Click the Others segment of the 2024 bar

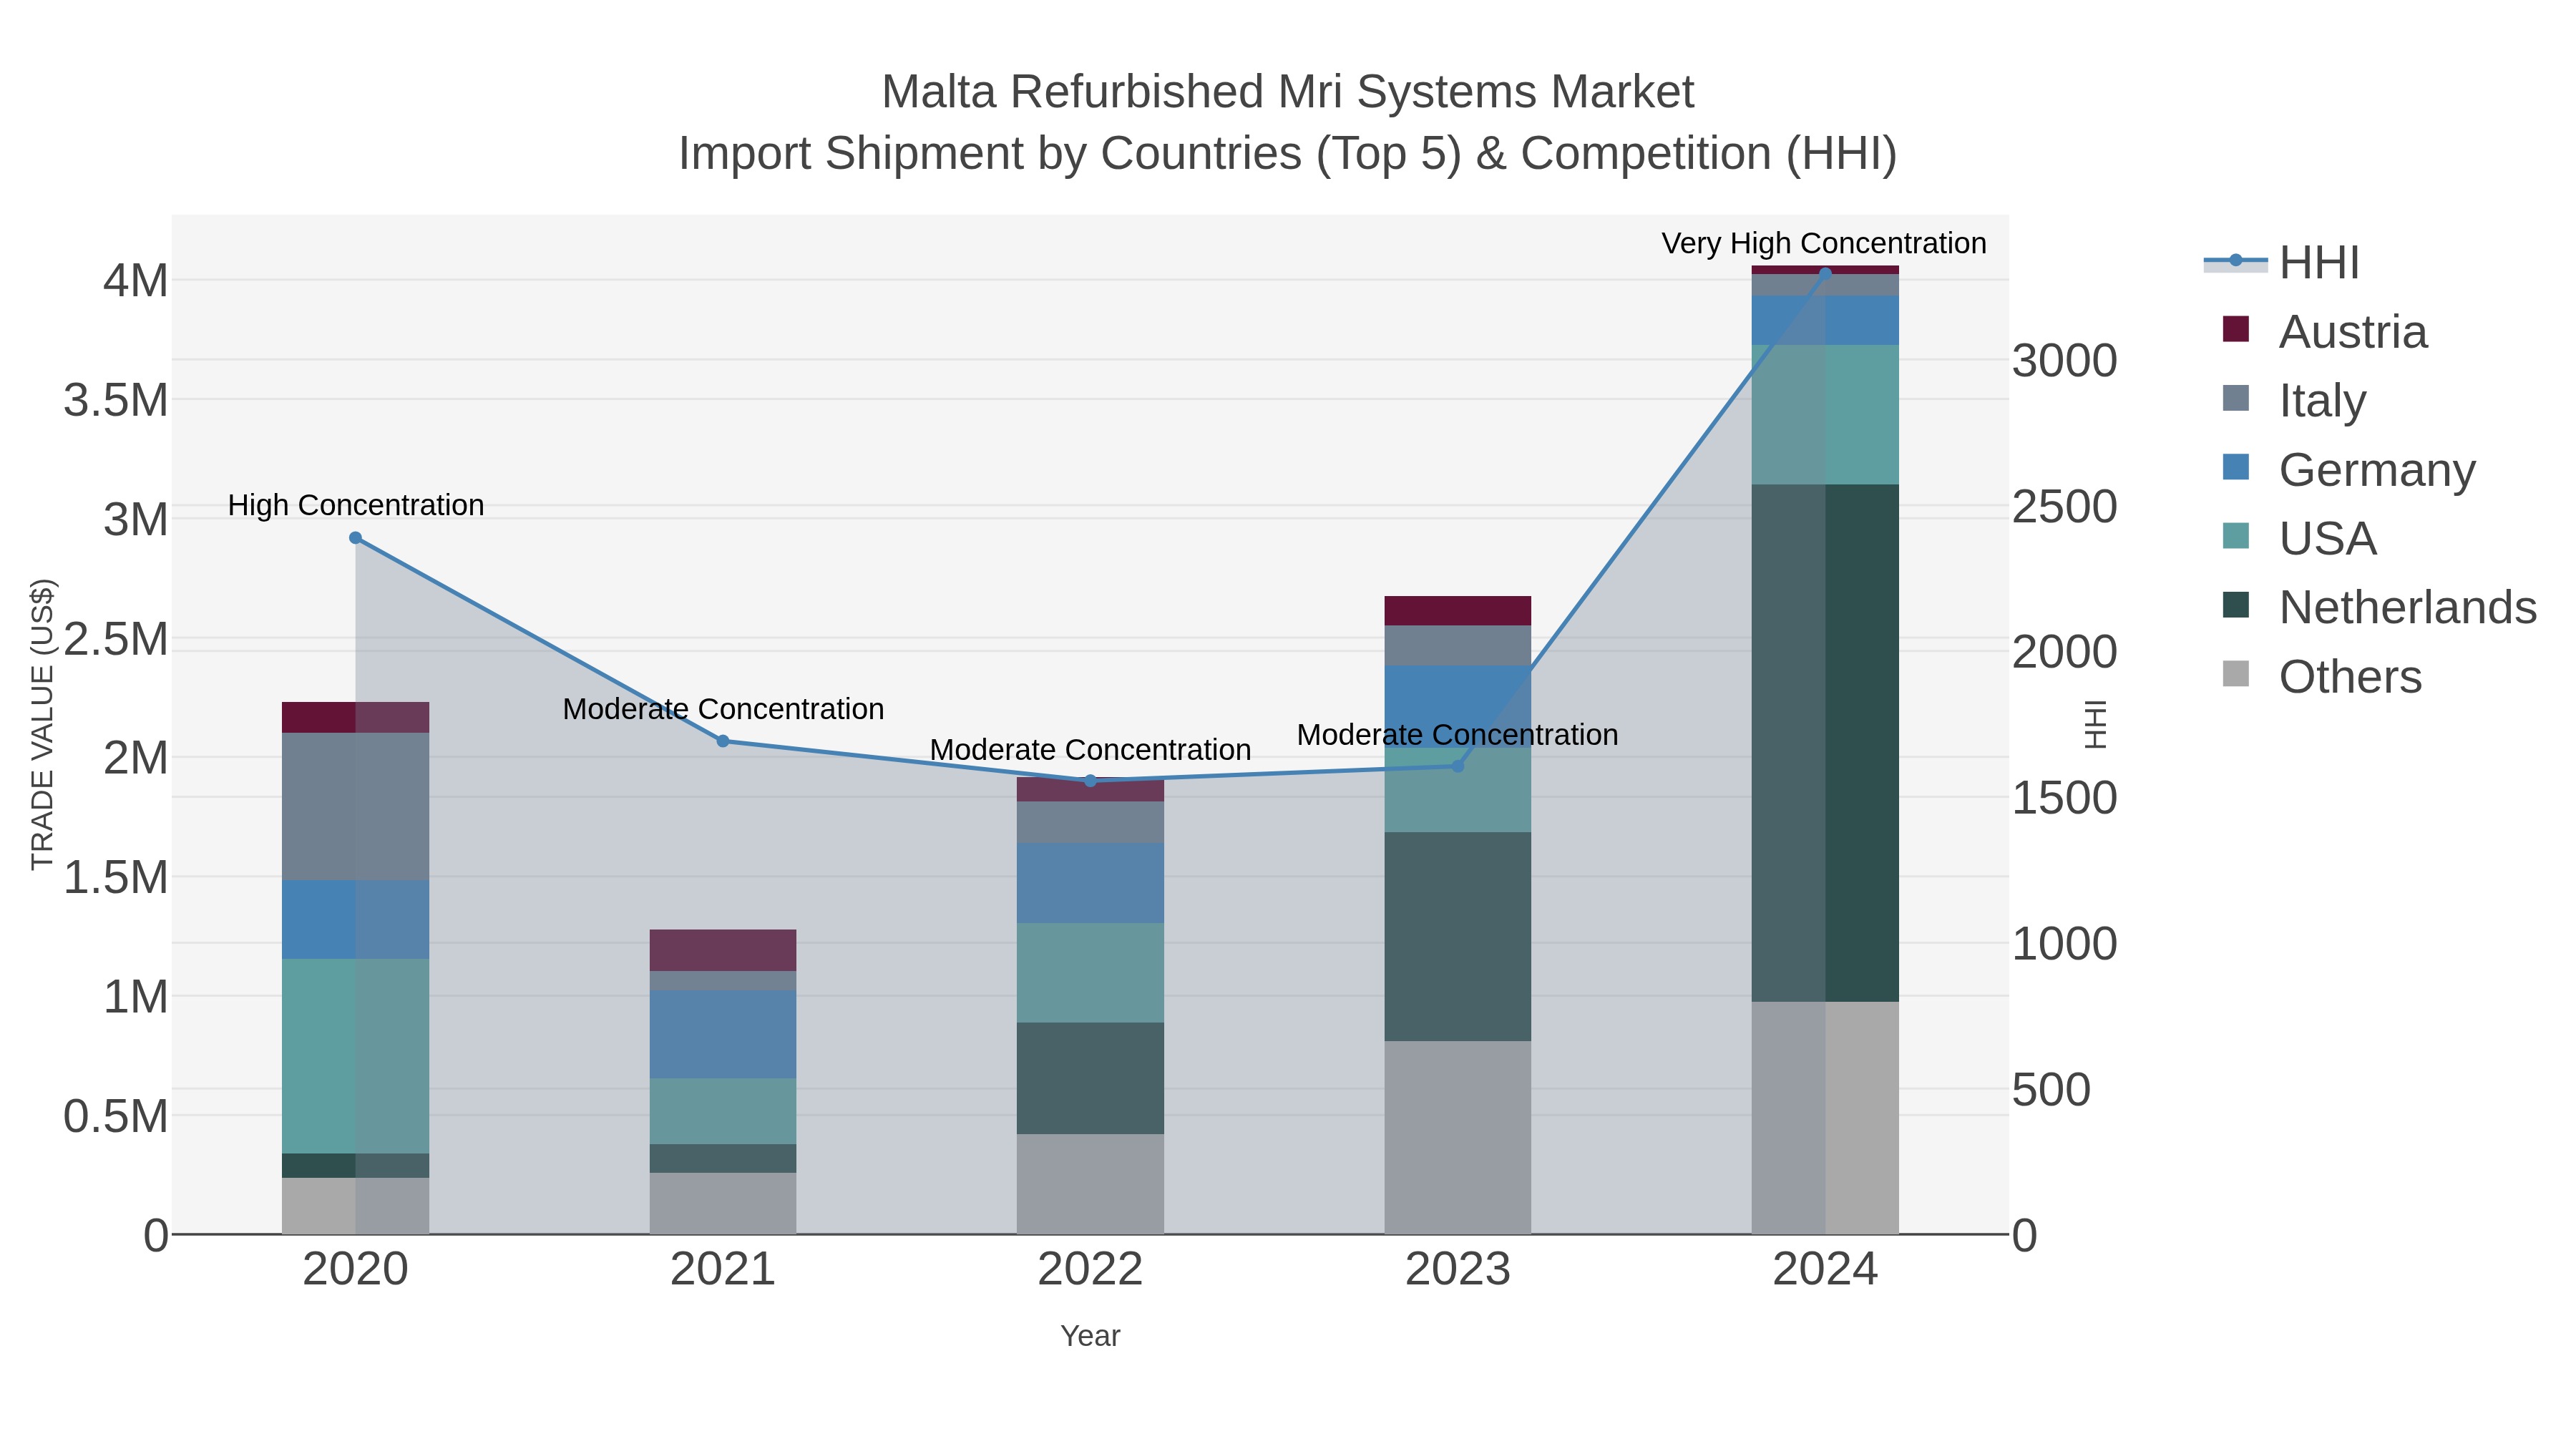1825,1118
